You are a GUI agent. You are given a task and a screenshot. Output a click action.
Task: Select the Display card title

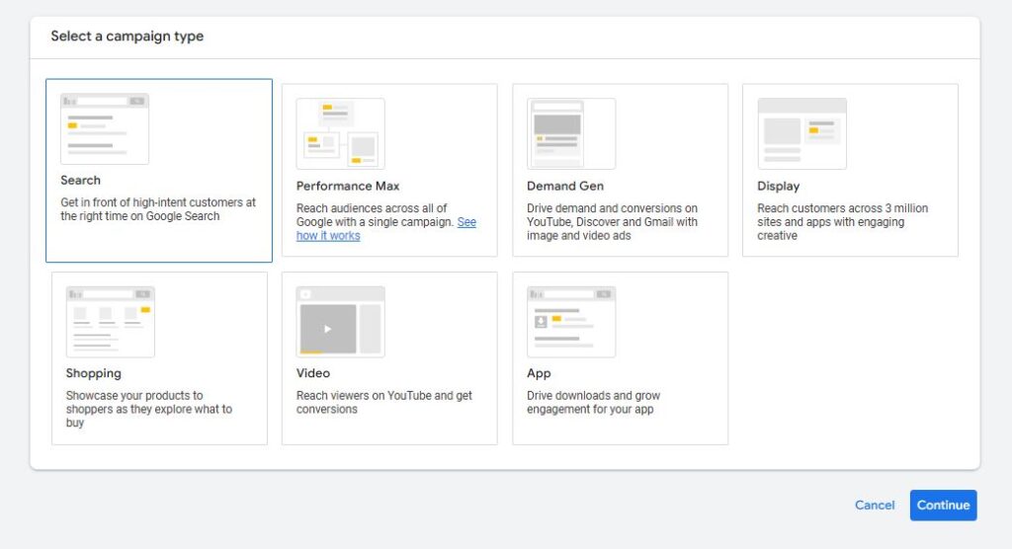click(778, 187)
